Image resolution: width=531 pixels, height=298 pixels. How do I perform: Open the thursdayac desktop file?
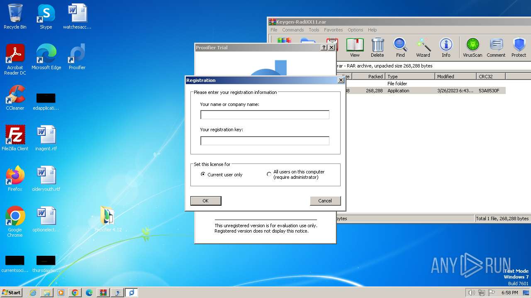pos(46,264)
